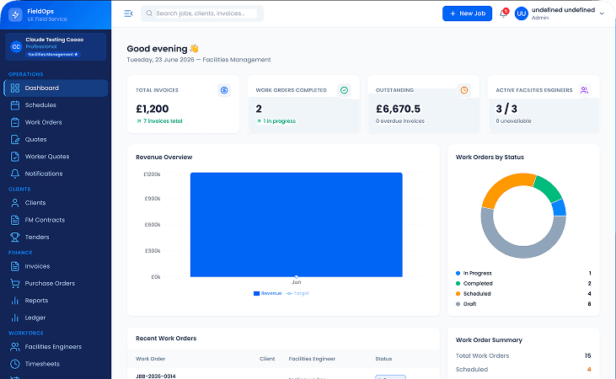
Task: Open the notifications bell in the top bar
Action: click(x=503, y=13)
